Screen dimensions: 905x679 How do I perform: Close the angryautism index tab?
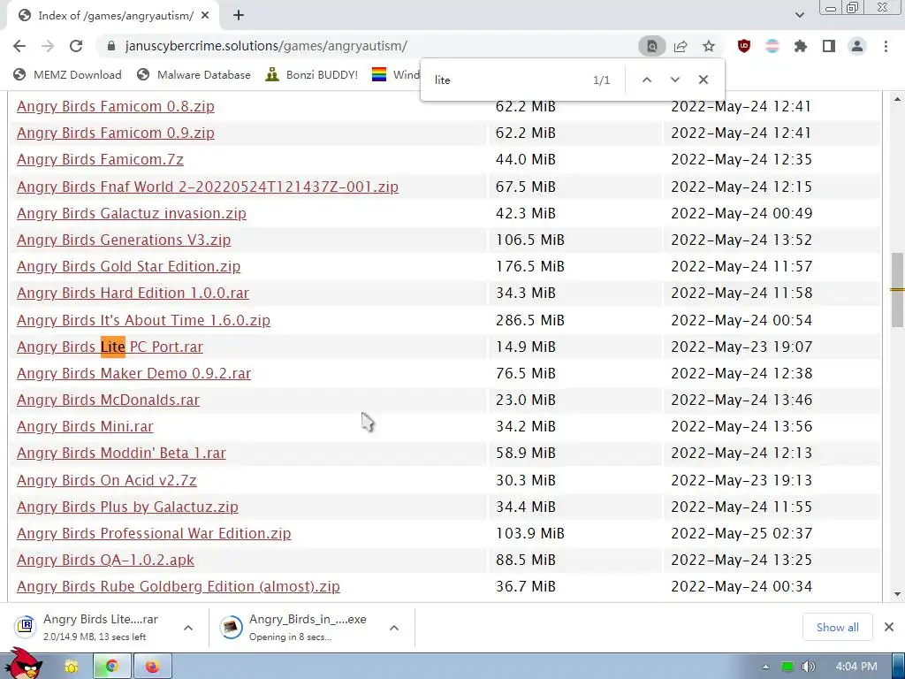205,16
